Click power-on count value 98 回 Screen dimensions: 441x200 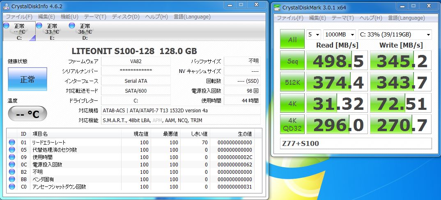242,91
